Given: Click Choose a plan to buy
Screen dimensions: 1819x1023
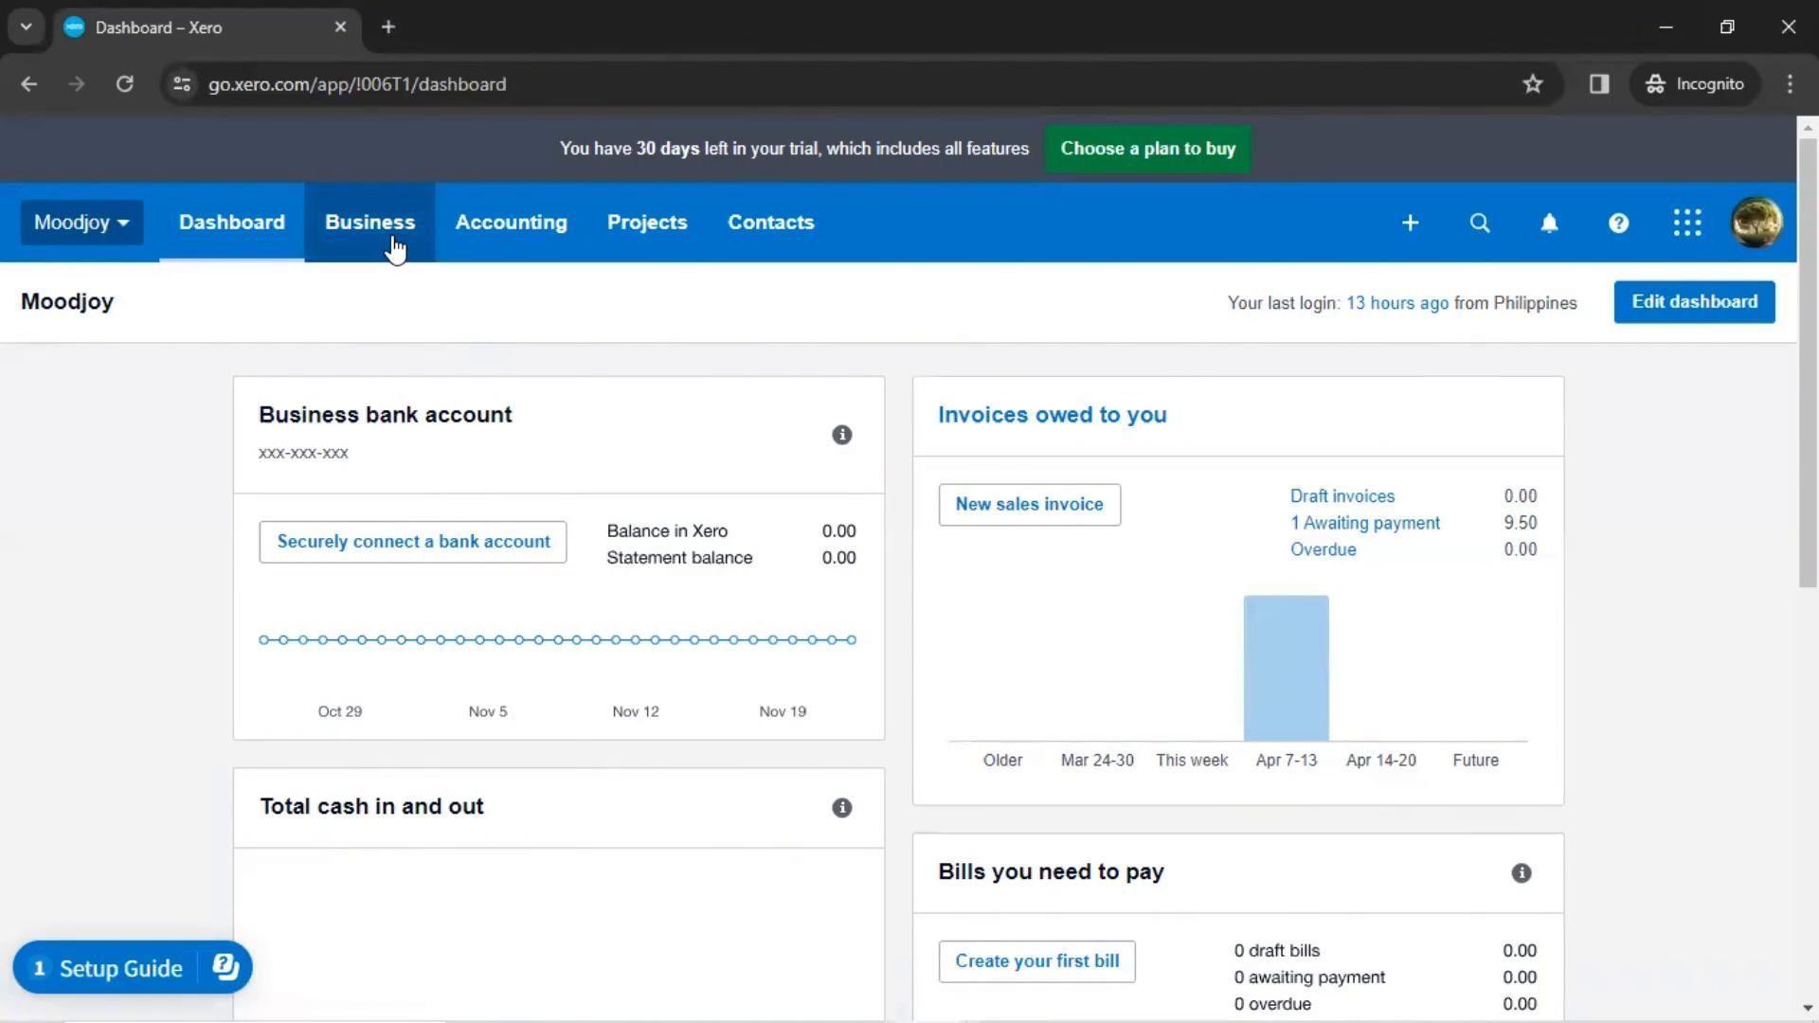Looking at the screenshot, I should click(1147, 149).
